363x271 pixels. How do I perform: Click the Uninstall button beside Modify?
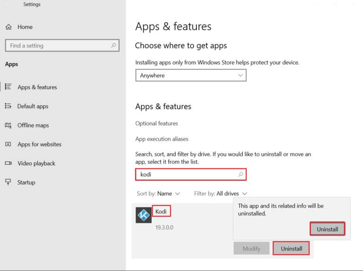tap(291, 248)
